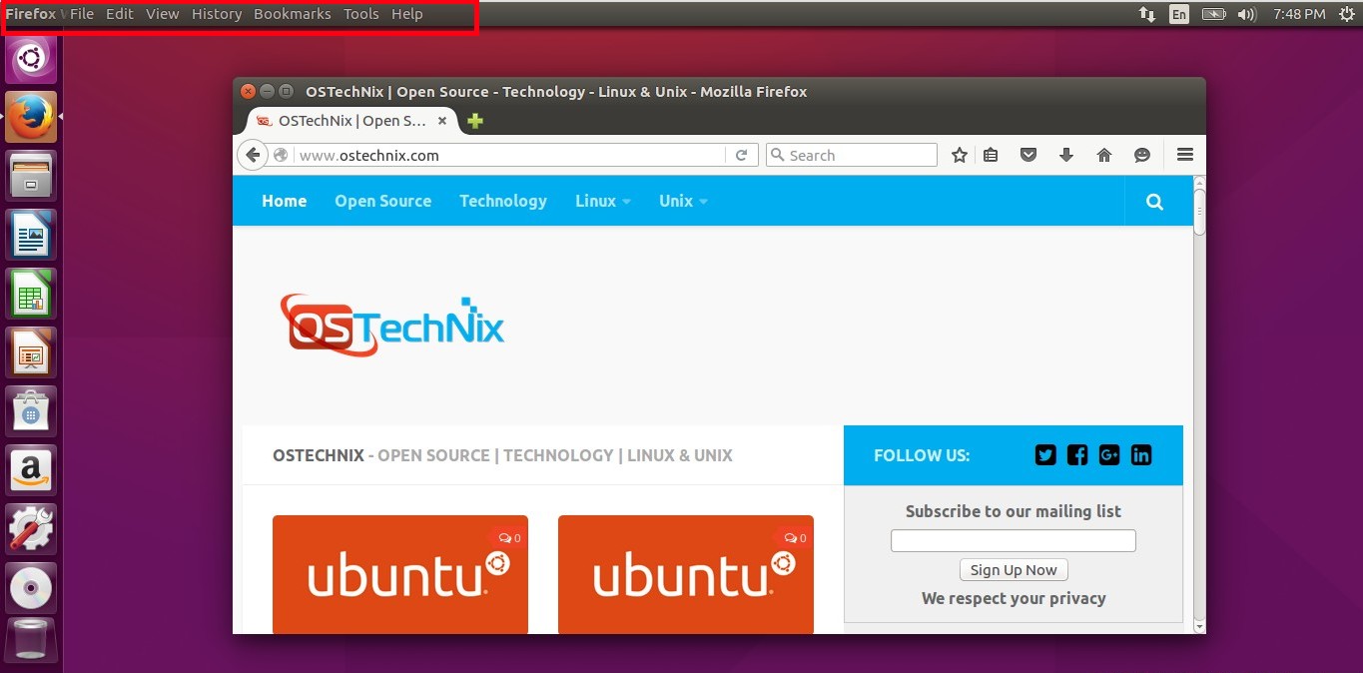Click the Firefox back arrow button
This screenshot has width=1363, height=673.
coord(253,155)
